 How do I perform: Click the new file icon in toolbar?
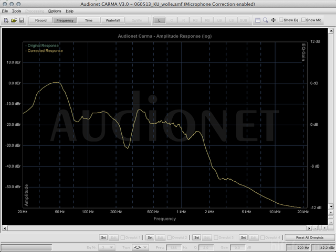click(5, 20)
